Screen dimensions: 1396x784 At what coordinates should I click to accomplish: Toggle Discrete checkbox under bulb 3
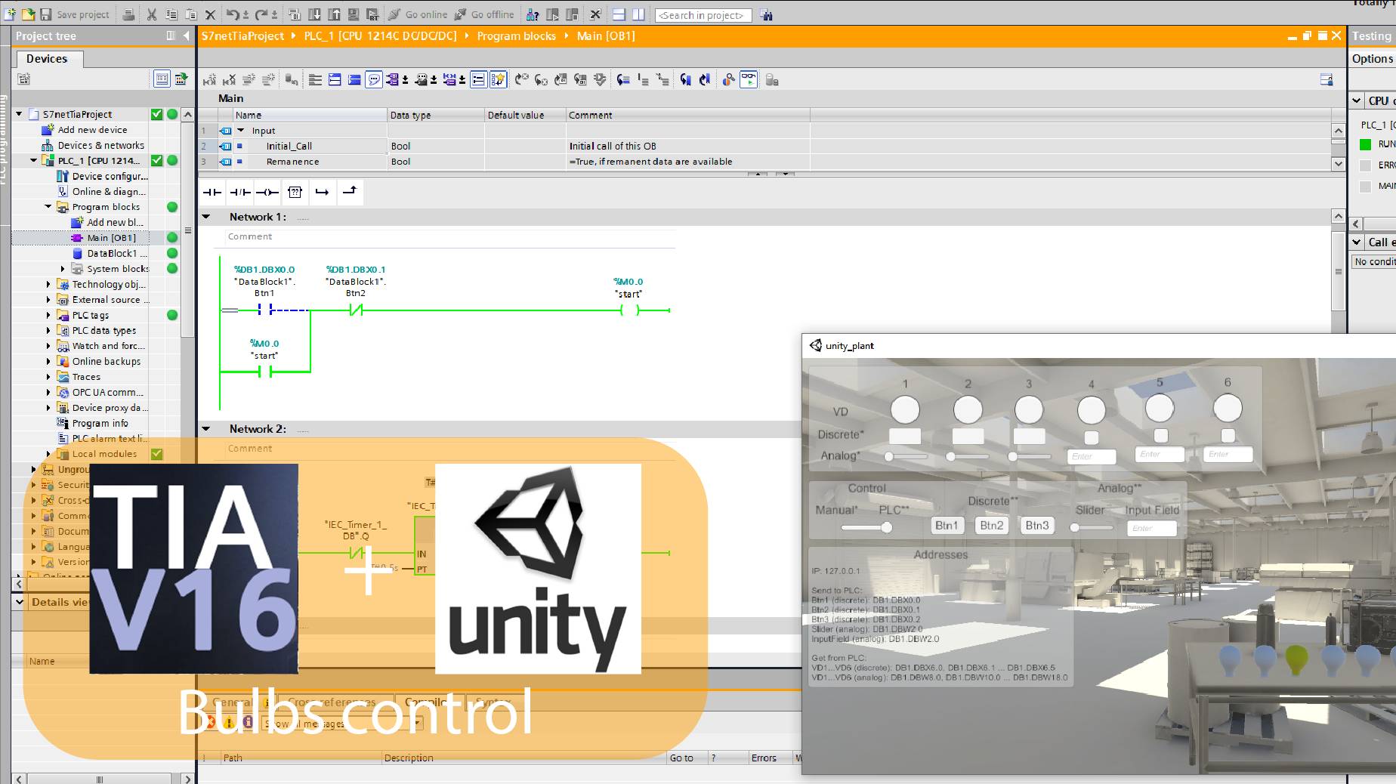pyautogui.click(x=1029, y=436)
